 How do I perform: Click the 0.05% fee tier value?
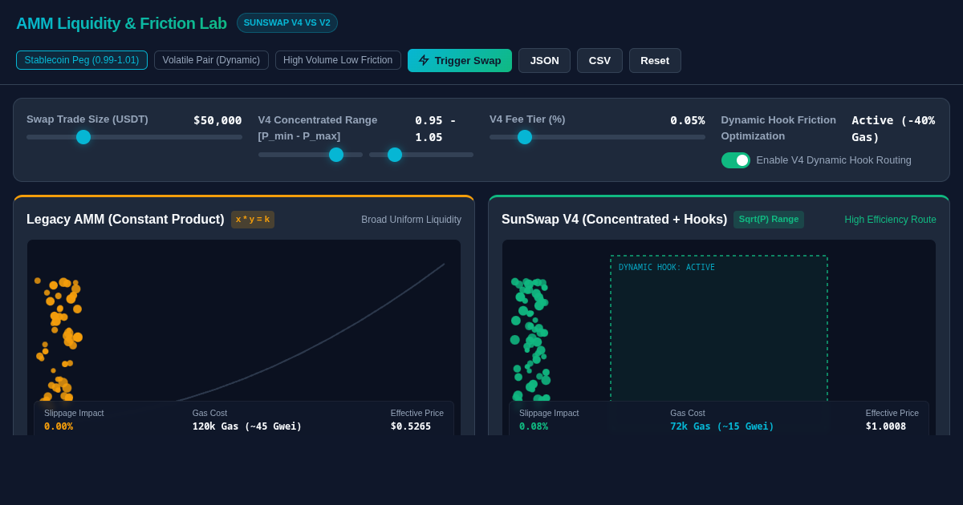coord(688,120)
